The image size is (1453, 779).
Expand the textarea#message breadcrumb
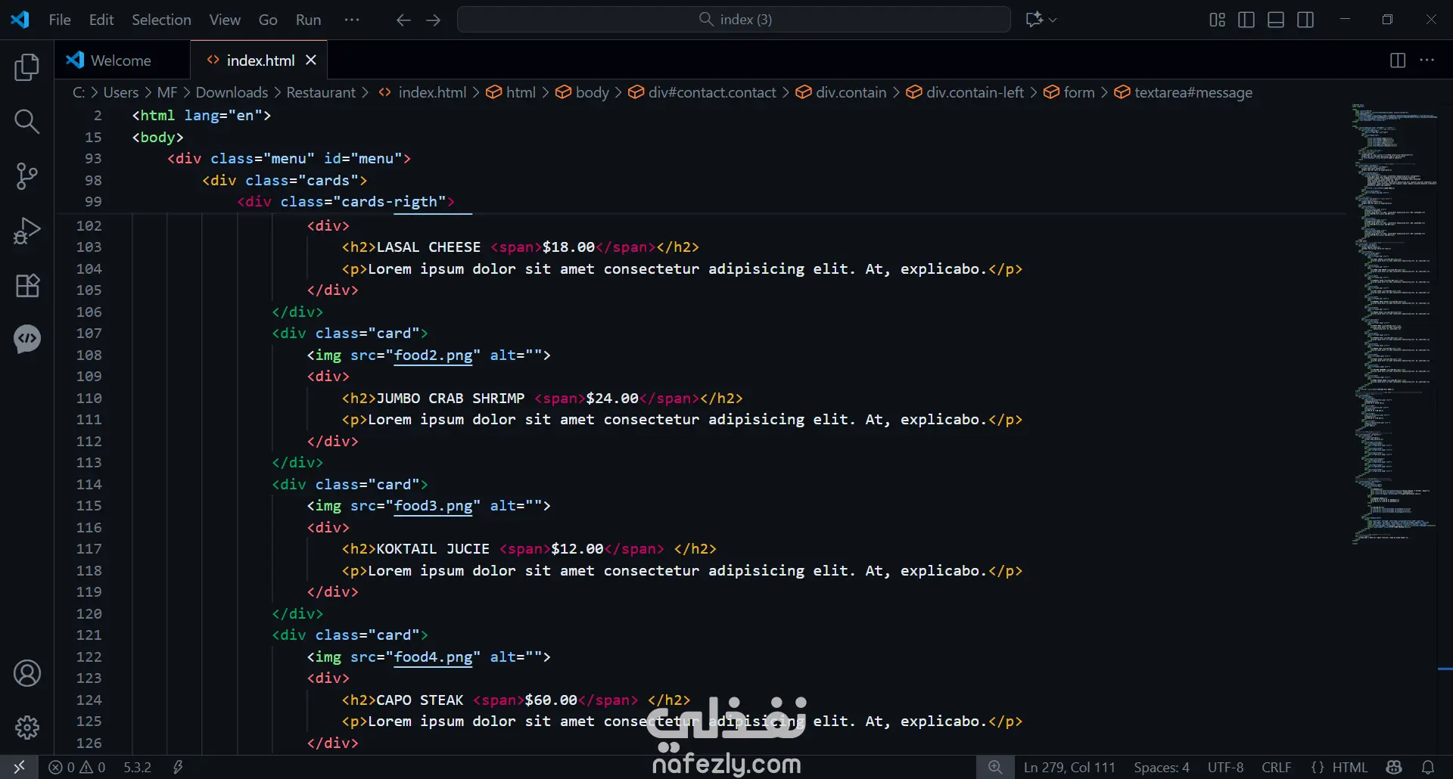pyautogui.click(x=1184, y=92)
